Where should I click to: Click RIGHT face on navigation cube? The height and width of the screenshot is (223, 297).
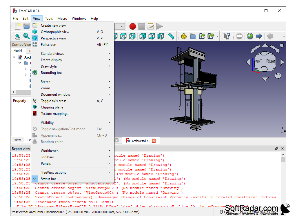(x=270, y=61)
